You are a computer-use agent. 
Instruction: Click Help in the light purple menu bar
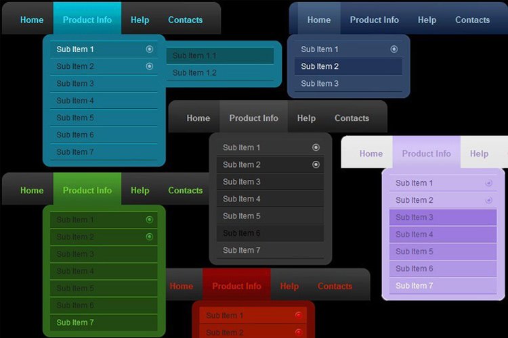coord(479,153)
